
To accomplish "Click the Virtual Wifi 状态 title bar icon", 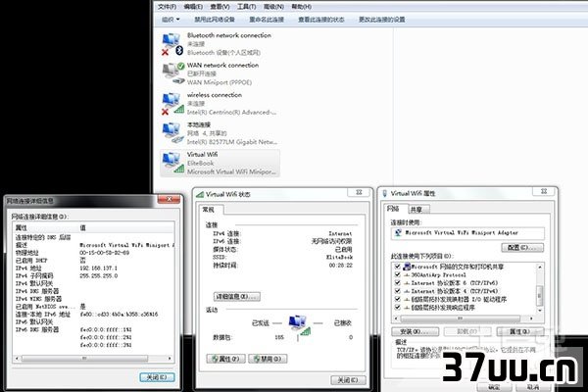I will pyautogui.click(x=200, y=194).
